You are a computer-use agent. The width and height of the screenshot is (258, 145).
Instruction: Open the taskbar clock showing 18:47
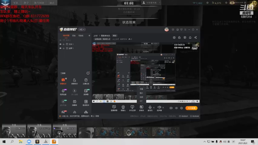click(x=243, y=141)
